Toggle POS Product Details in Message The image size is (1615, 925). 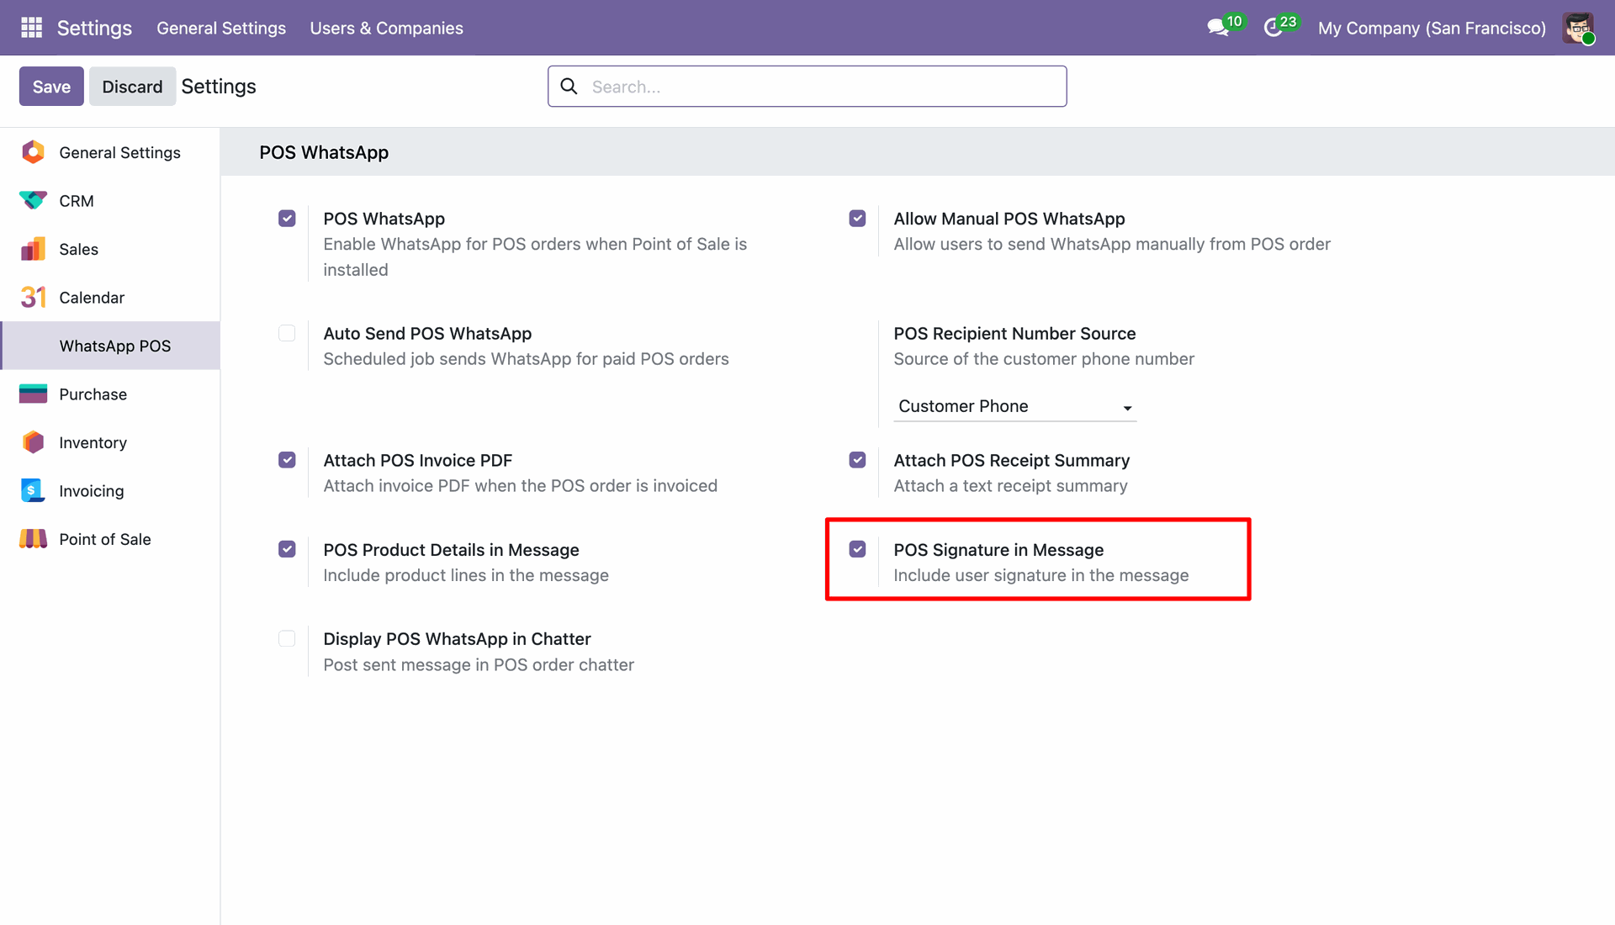tap(287, 549)
